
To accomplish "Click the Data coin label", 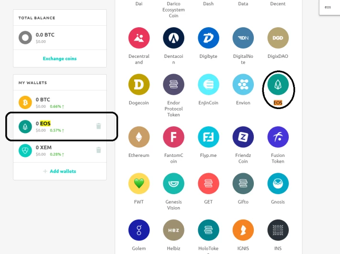I will click(243, 4).
